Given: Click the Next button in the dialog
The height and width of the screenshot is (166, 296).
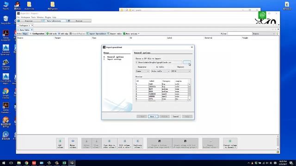Looking at the screenshot, I should click(x=153, y=117).
